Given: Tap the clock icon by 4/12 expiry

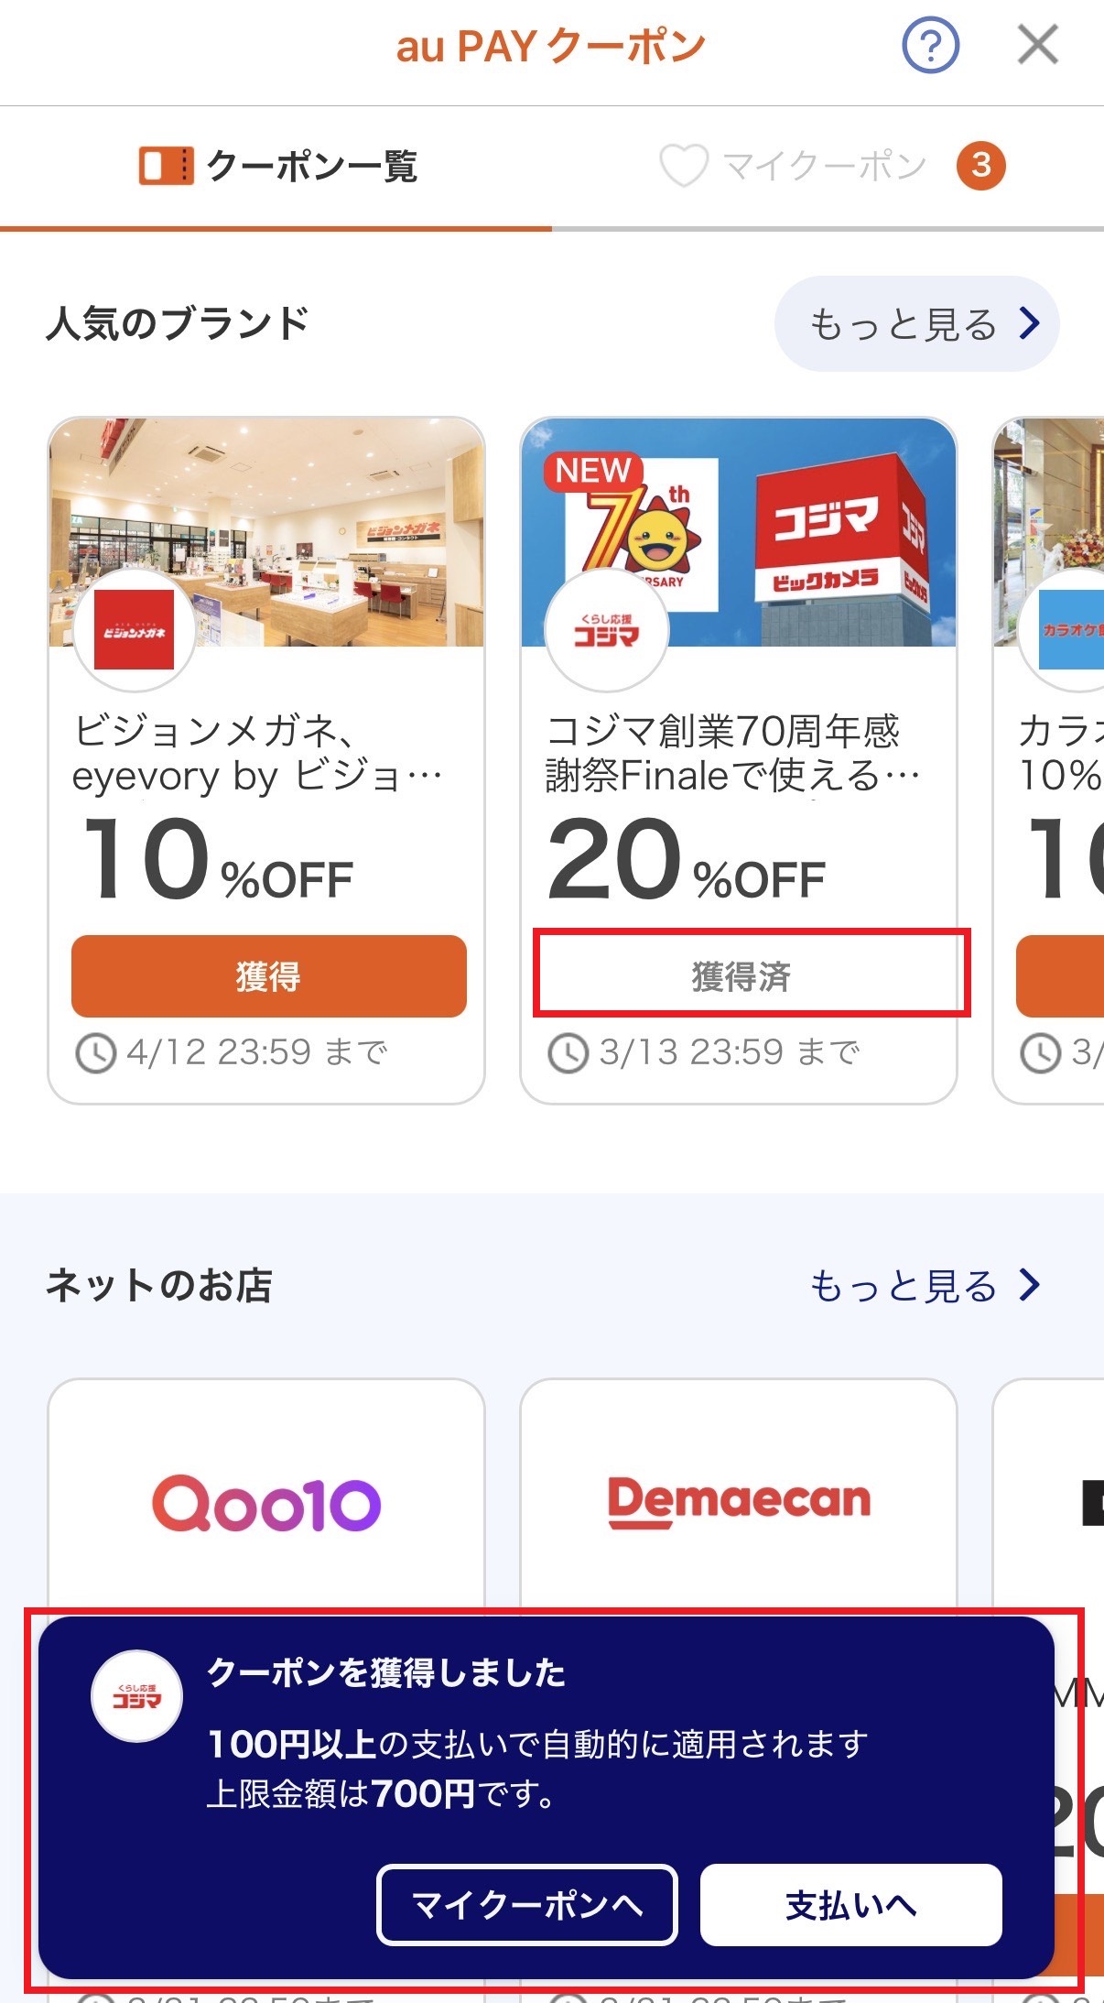Looking at the screenshot, I should (x=95, y=1053).
